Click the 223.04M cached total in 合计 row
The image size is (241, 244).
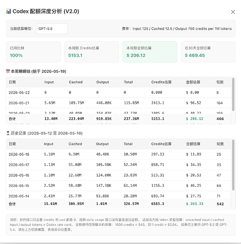click(77, 119)
